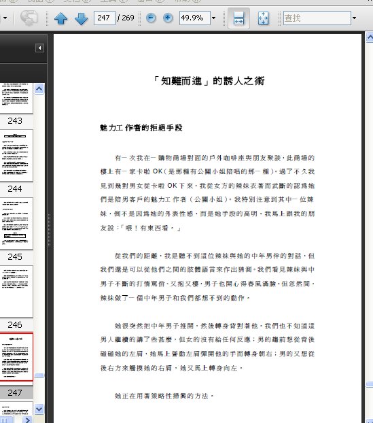373x423 pixels.
Task: Select the highlighted page 247 thumbnail
Action: (x=16, y=357)
